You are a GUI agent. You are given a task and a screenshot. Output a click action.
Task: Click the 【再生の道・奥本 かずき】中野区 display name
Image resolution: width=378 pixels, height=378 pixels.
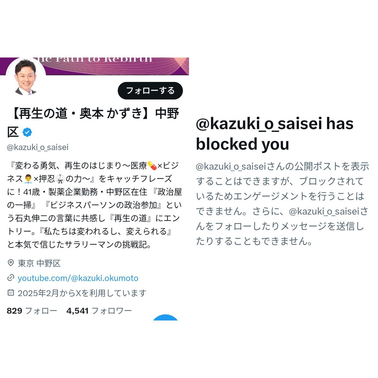pyautogui.click(x=93, y=123)
